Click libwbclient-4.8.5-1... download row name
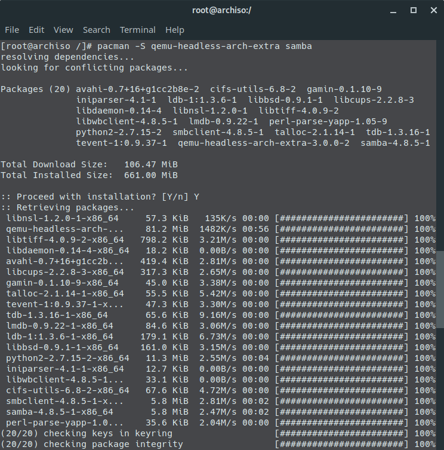The height and width of the screenshot is (450, 444). point(65,379)
